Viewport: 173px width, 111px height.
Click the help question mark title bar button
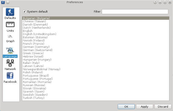point(155,2)
